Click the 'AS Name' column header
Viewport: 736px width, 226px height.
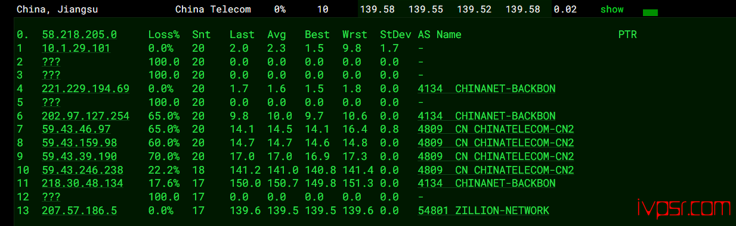440,34
